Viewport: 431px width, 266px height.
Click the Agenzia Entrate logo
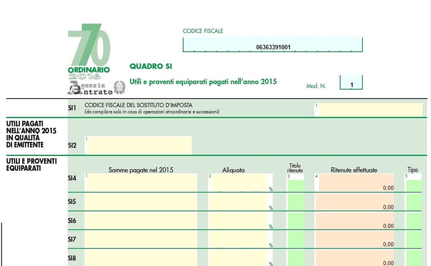(x=90, y=88)
